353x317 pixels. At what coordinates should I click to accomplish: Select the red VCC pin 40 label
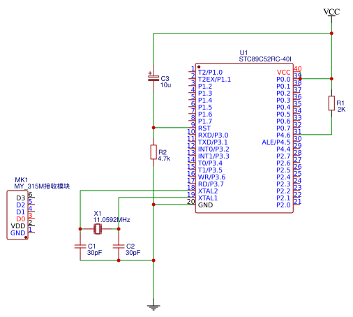click(x=283, y=73)
